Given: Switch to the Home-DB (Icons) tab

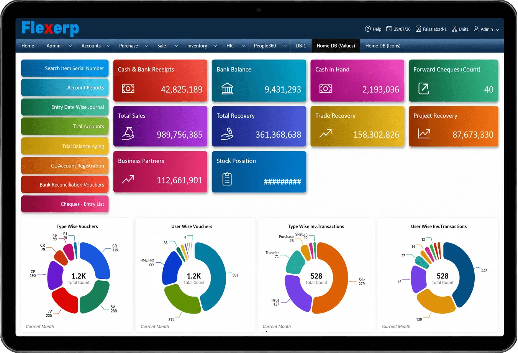Looking at the screenshot, I should pos(383,46).
